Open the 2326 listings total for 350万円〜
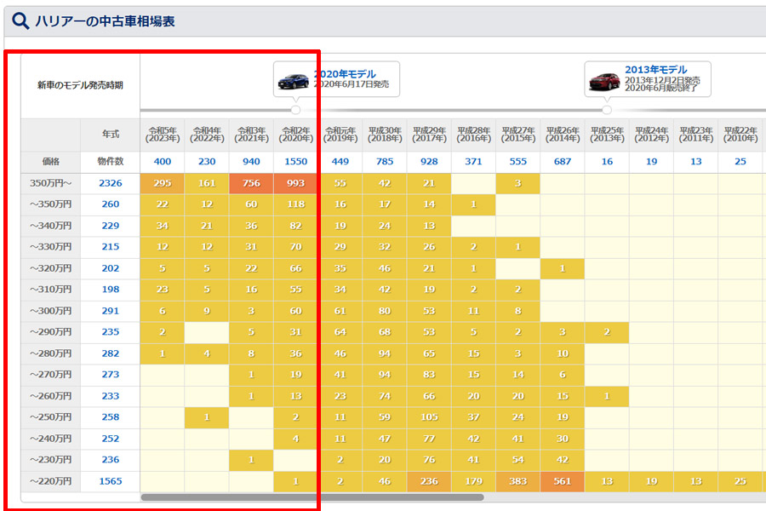The image size is (766, 511). [x=111, y=183]
